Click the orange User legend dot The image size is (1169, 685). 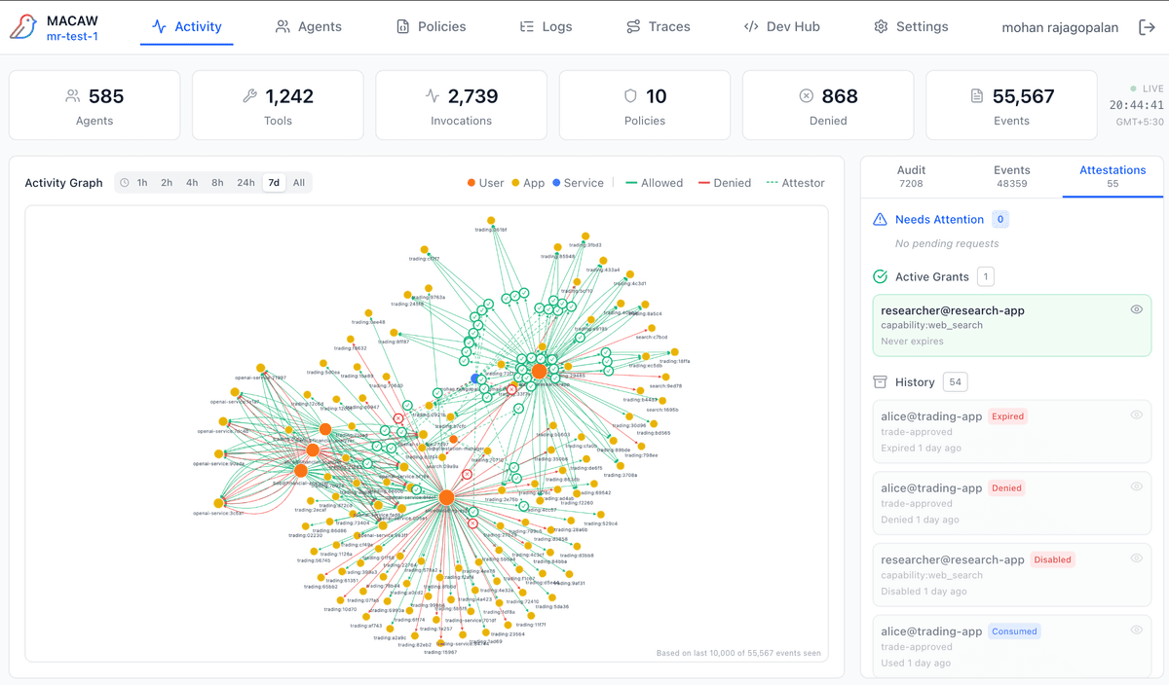pyautogui.click(x=471, y=183)
